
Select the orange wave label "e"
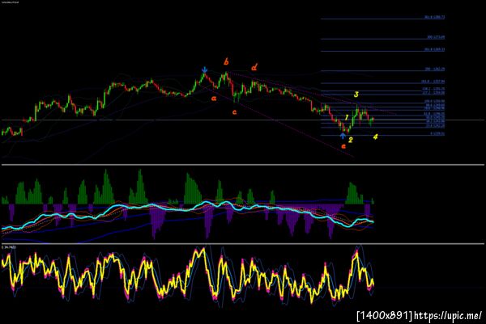tap(343, 146)
